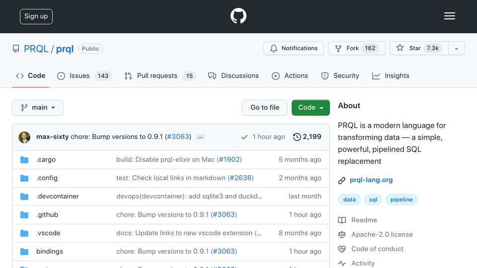Image resolution: width=477 pixels, height=268 pixels.
Task: Expand the dropdown arrow beside Star
Action: (x=456, y=49)
